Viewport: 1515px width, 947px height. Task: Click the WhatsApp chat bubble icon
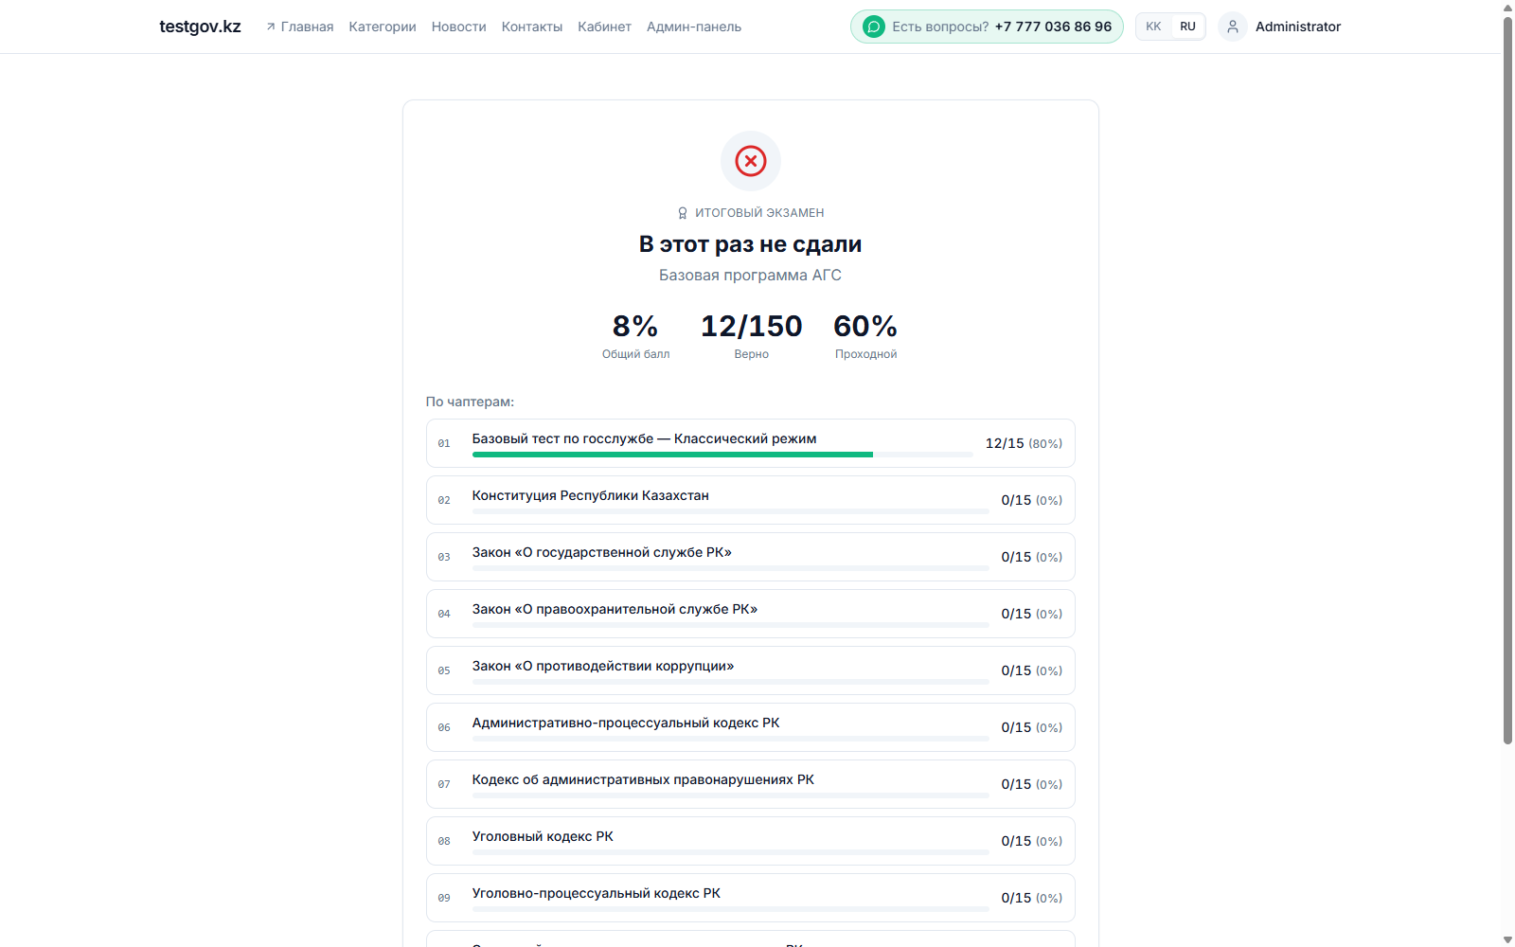click(x=874, y=27)
